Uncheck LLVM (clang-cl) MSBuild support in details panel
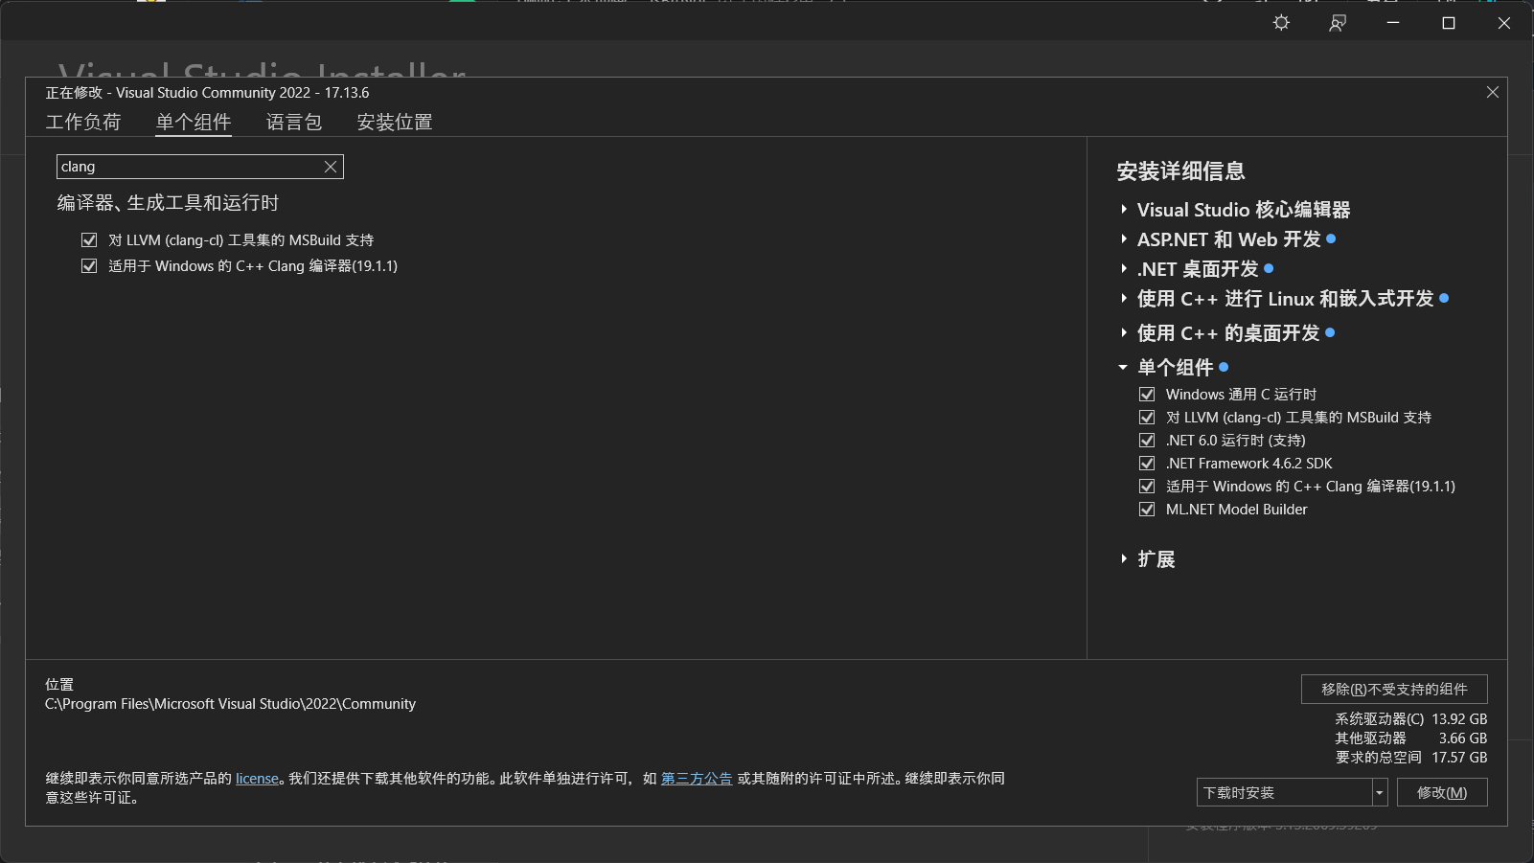The height and width of the screenshot is (863, 1534). click(1147, 418)
